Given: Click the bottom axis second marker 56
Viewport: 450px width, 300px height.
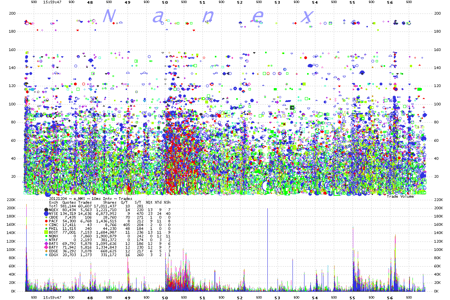Looking at the screenshot, I should tap(390, 297).
